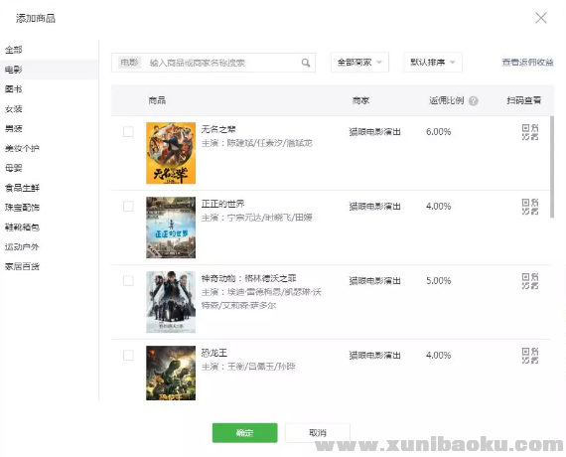Click the 无名之辈 movie poster thumbnail

(x=171, y=153)
